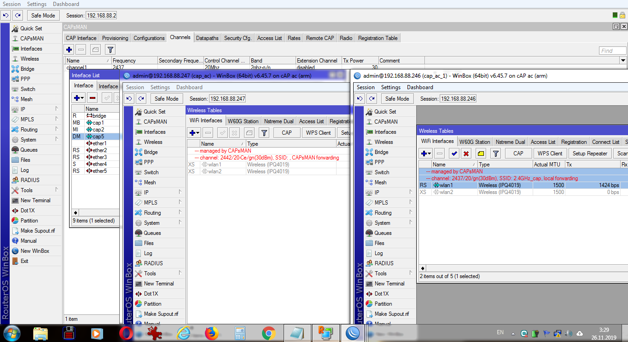The image size is (628, 342).
Task: Click Setup Repeater button in cap_ac_1 window
Action: (x=590, y=154)
